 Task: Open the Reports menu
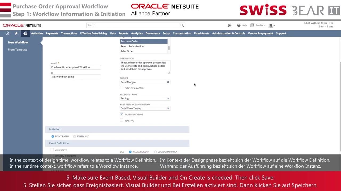pyautogui.click(x=123, y=33)
